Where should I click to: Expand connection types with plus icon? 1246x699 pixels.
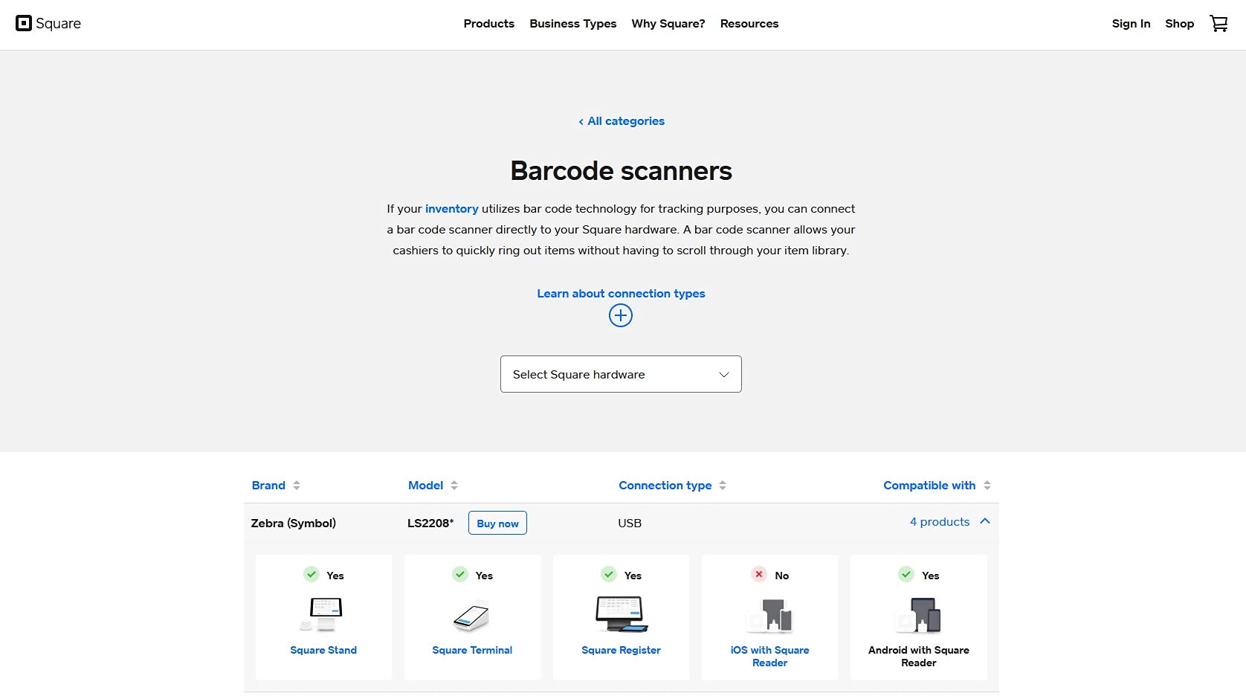621,315
